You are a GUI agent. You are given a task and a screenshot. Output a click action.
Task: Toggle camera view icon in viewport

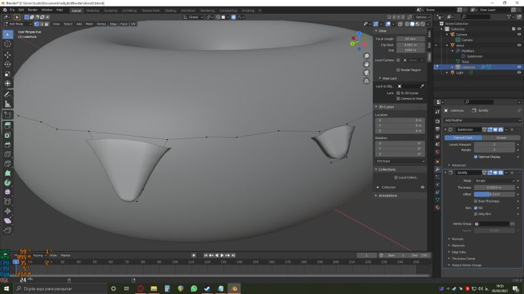pyautogui.click(x=366, y=73)
